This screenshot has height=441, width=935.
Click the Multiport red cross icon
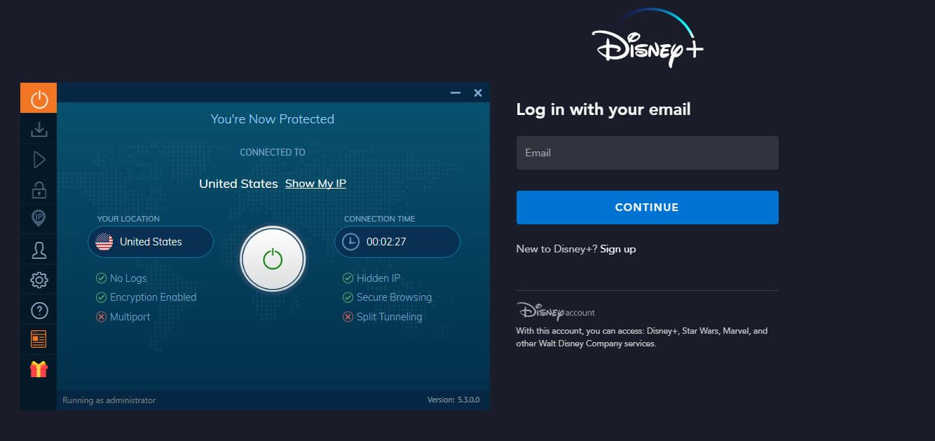coord(102,317)
